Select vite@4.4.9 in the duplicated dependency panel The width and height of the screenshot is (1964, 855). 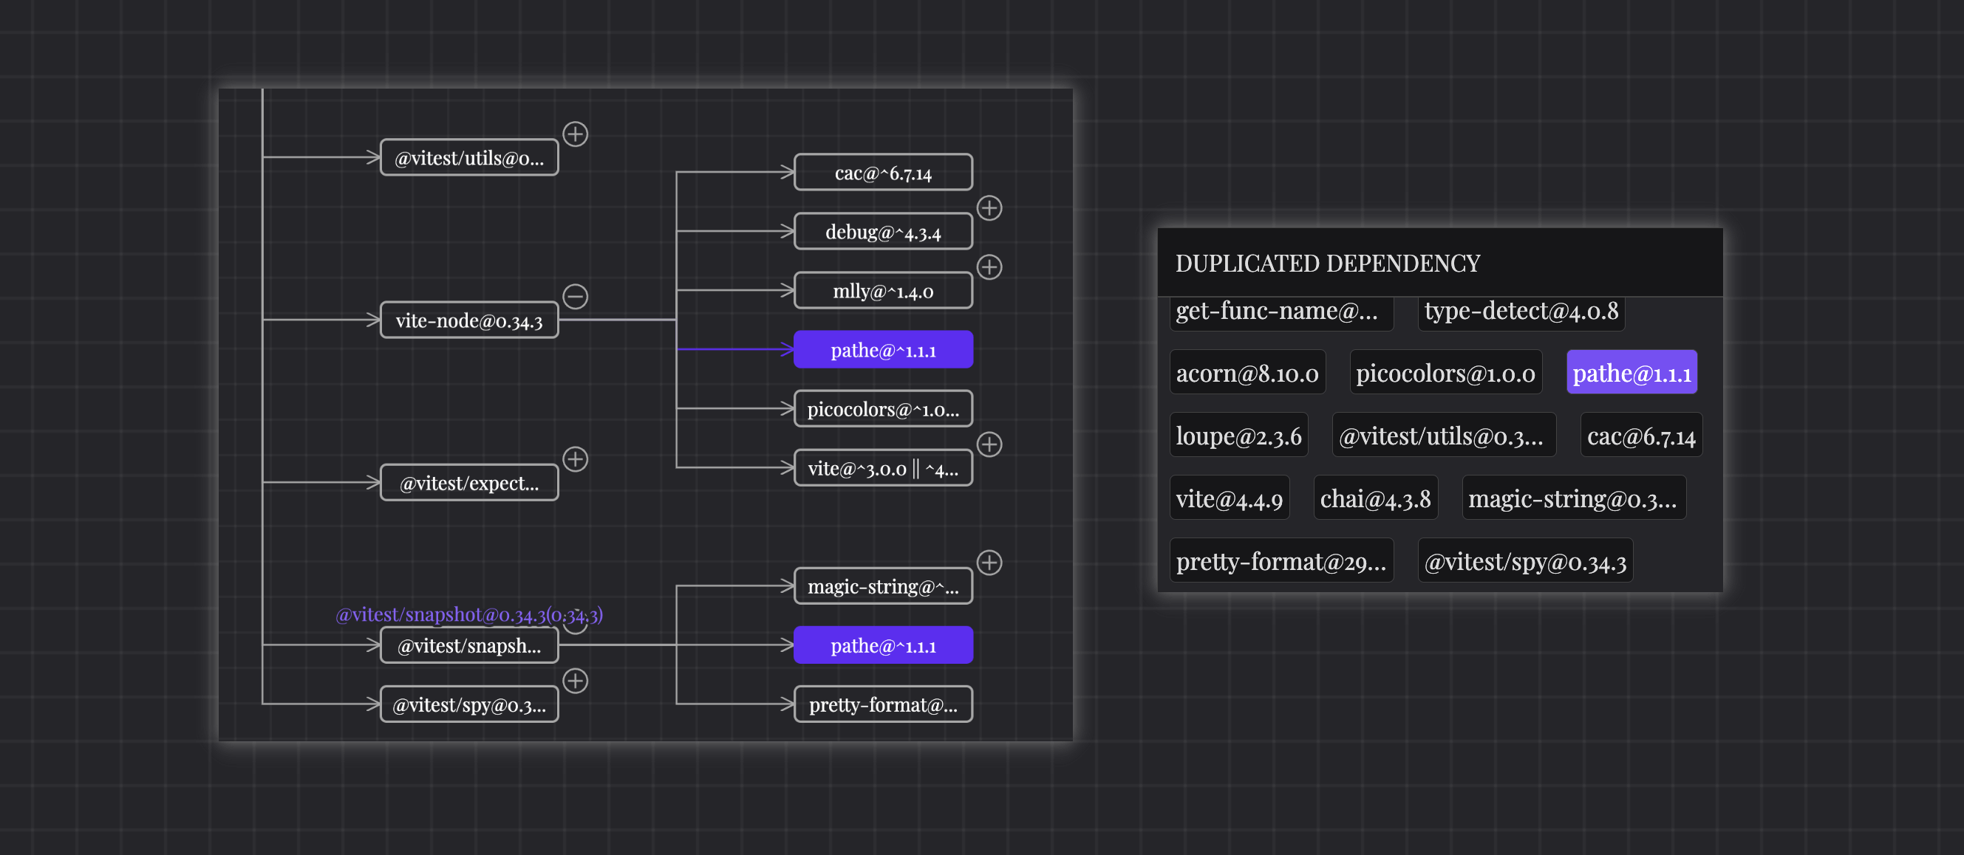tap(1230, 497)
